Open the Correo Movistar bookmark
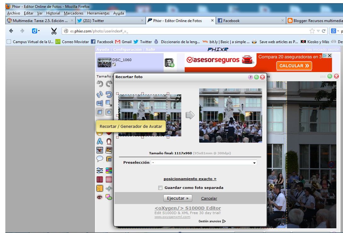Image resolution: width=343 pixels, height=233 pixels. (x=72, y=42)
